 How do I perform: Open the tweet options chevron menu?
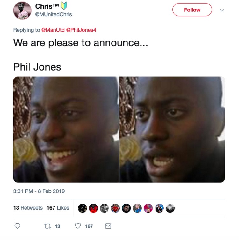click(x=222, y=10)
